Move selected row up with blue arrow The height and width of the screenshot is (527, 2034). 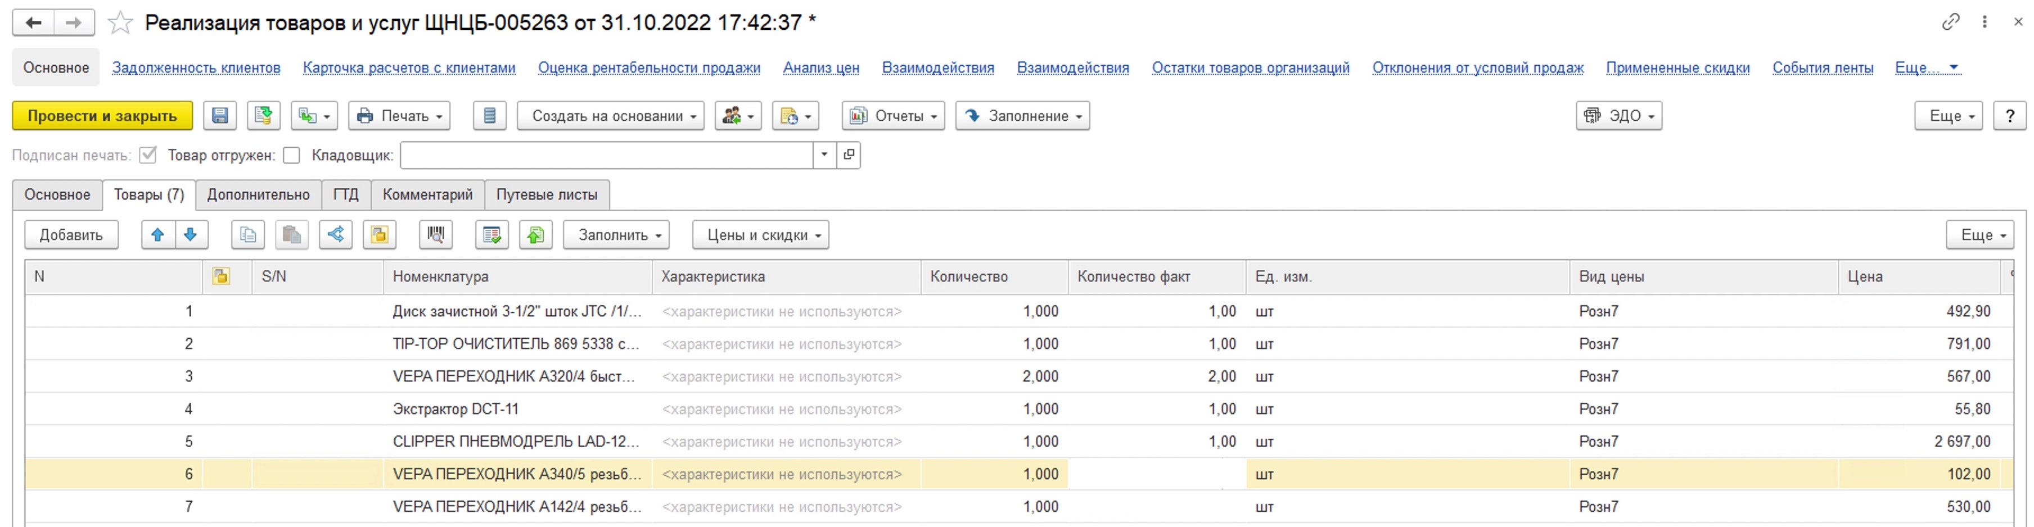point(158,235)
